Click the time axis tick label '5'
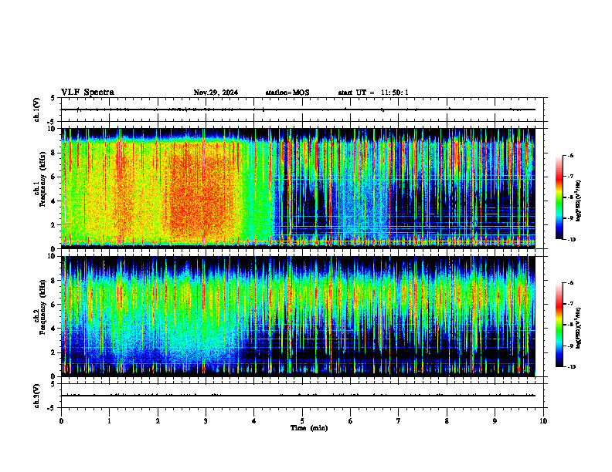Viewport: 612px width, 472px height. 302,421
